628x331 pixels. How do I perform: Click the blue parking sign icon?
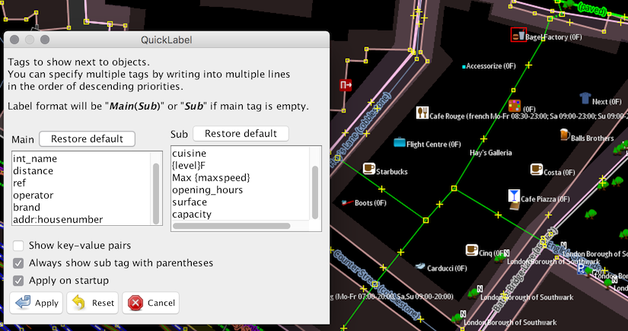581,269
